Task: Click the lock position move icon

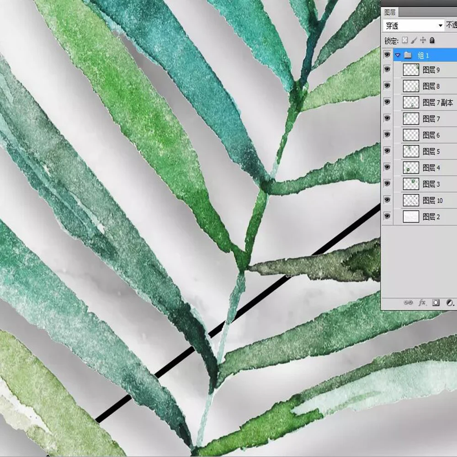Action: 423,40
